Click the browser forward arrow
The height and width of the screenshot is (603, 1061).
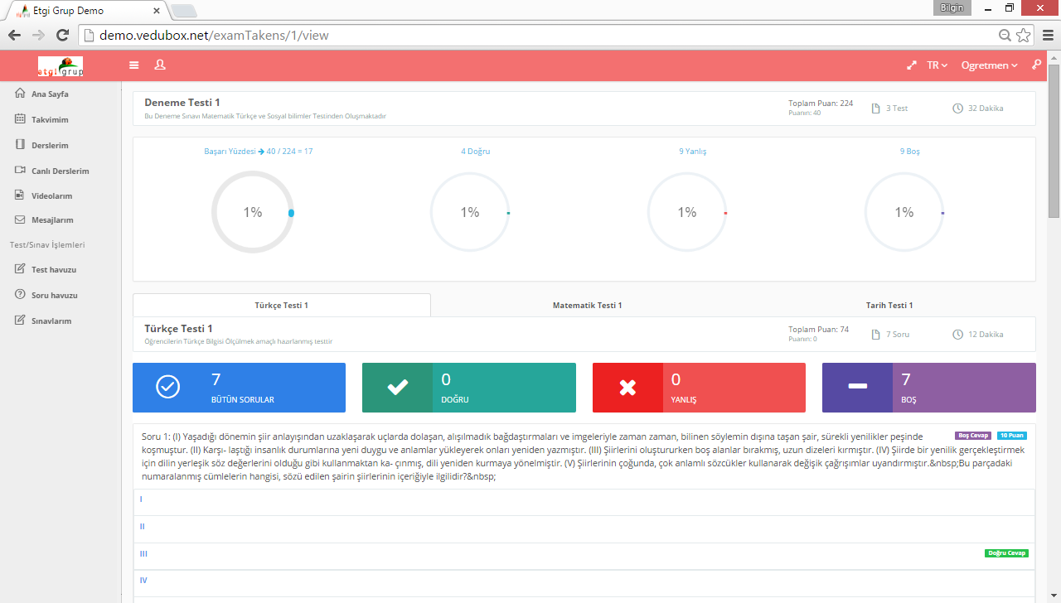[x=38, y=35]
